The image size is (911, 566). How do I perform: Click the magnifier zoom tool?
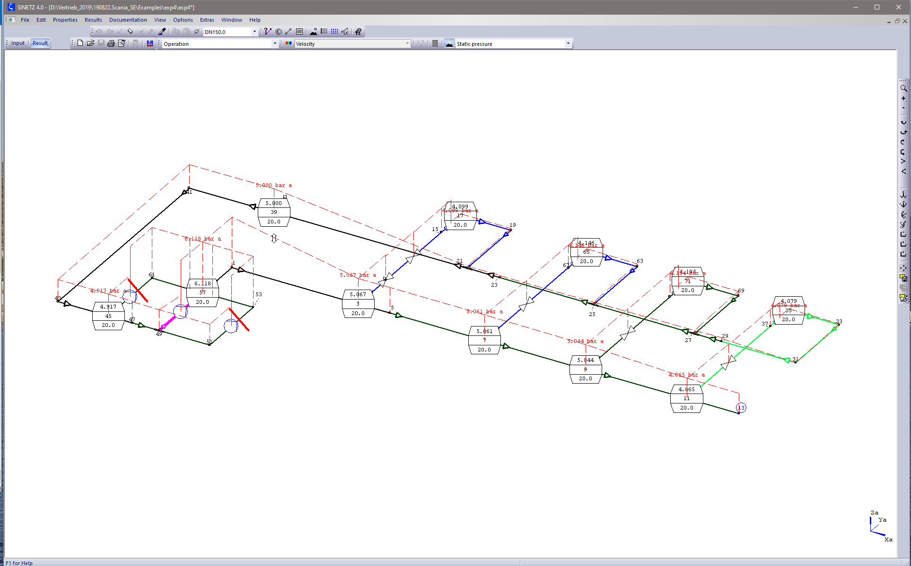click(903, 88)
